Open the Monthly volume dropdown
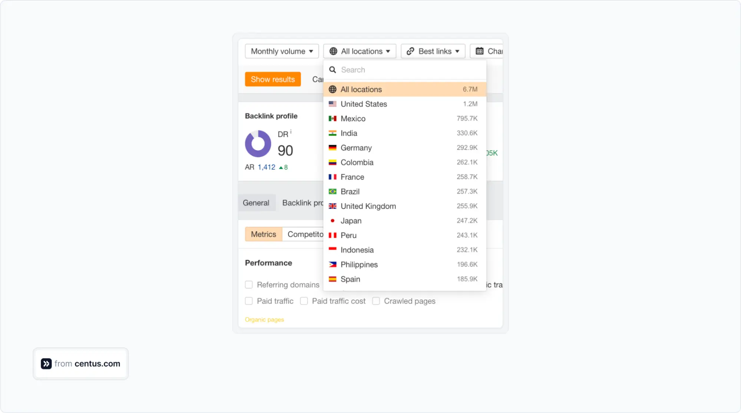Viewport: 741px width, 413px height. coord(281,51)
